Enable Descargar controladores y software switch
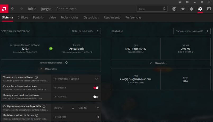Viewport: 213px width, 122px height. point(96,97)
